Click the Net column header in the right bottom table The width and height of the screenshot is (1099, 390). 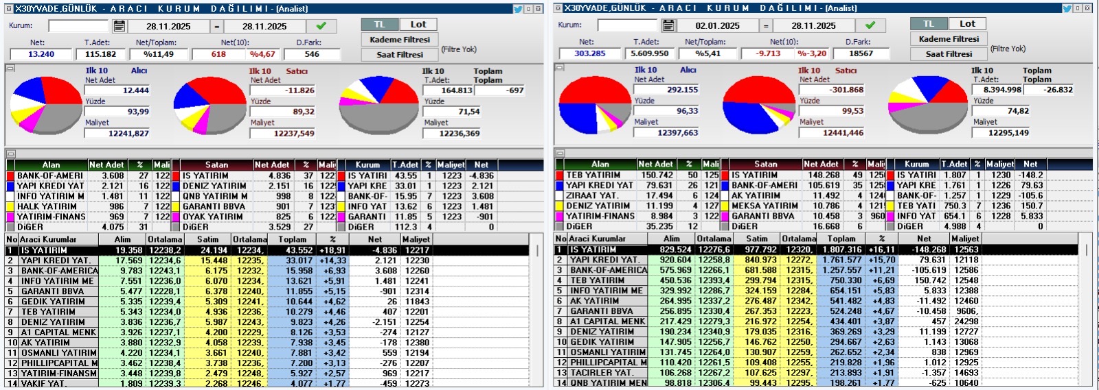[x=924, y=239]
